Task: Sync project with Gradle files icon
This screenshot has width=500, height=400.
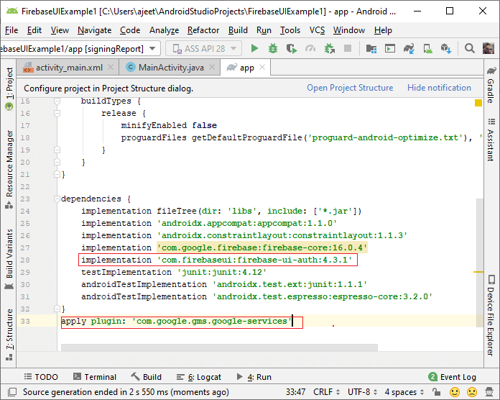Action: tap(409, 48)
